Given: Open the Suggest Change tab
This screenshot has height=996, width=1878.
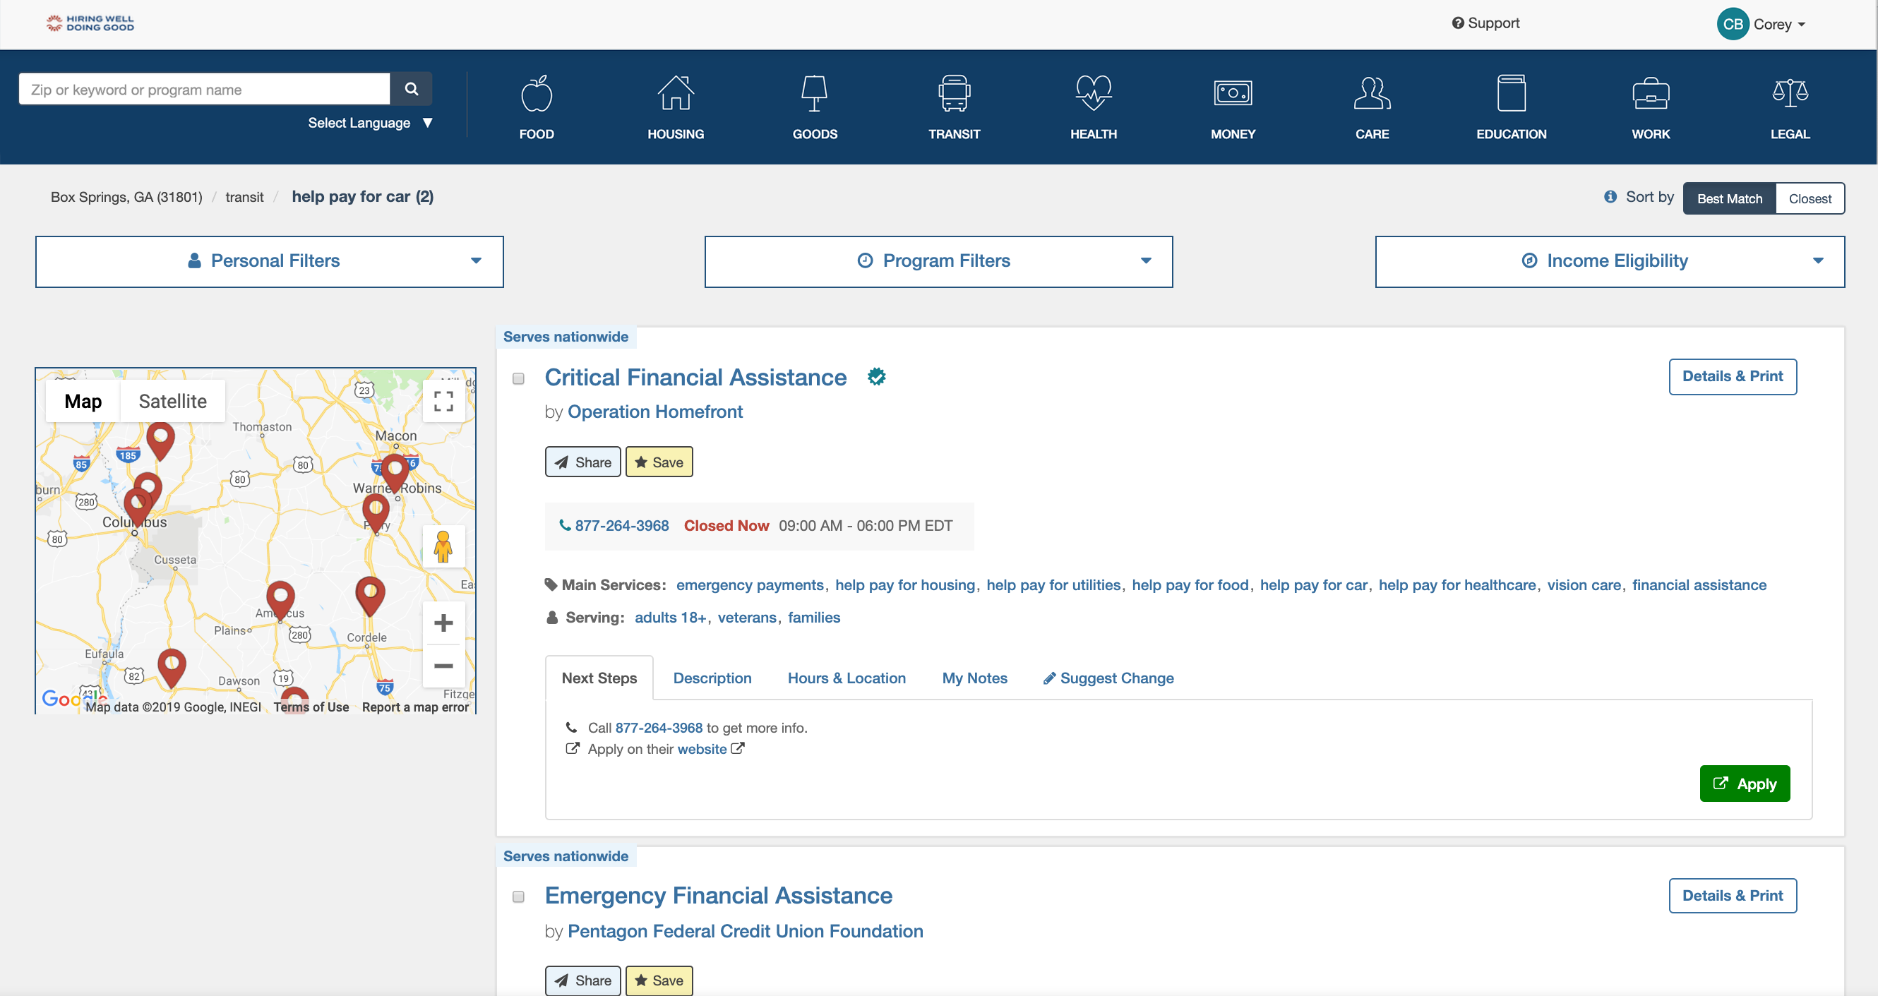Looking at the screenshot, I should 1109,678.
